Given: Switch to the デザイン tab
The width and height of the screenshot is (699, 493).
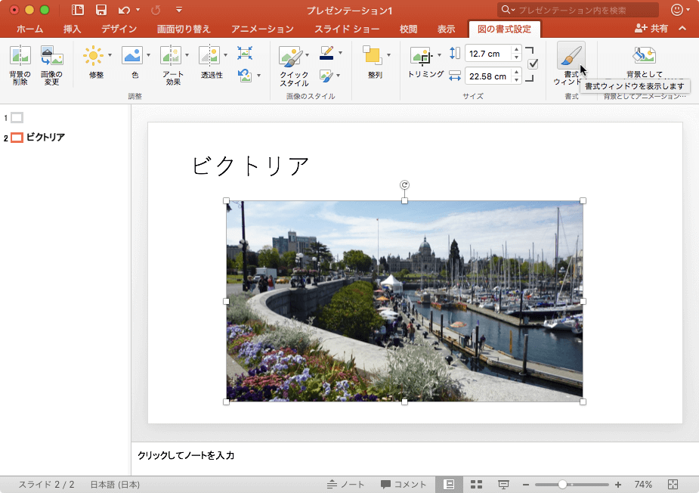Looking at the screenshot, I should tap(119, 29).
